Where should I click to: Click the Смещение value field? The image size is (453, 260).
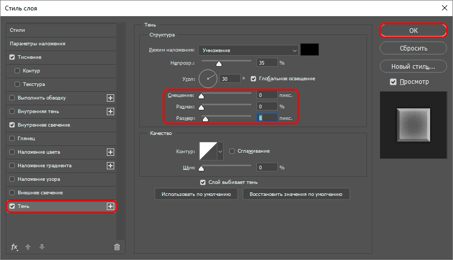pos(267,95)
